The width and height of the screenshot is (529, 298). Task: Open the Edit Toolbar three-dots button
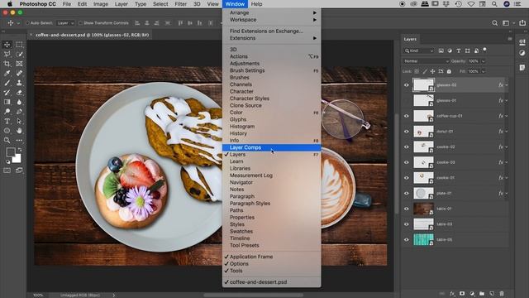tap(19, 140)
